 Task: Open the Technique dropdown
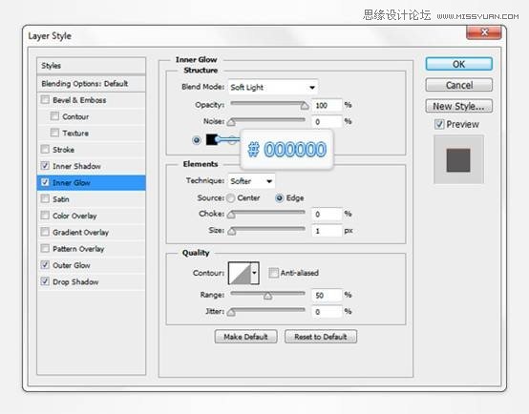coord(251,181)
